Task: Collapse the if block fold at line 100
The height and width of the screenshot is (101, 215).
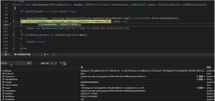Action: pos(13,22)
